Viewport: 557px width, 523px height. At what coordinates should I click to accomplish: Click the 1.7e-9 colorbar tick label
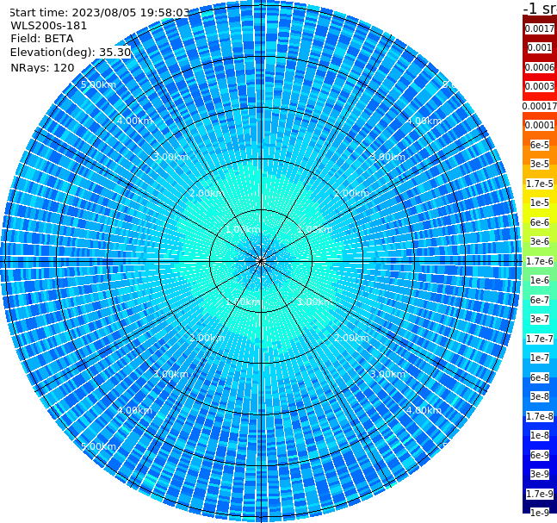click(540, 494)
